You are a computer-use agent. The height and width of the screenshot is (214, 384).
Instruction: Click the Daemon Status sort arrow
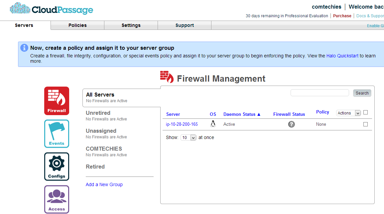pyautogui.click(x=259, y=114)
